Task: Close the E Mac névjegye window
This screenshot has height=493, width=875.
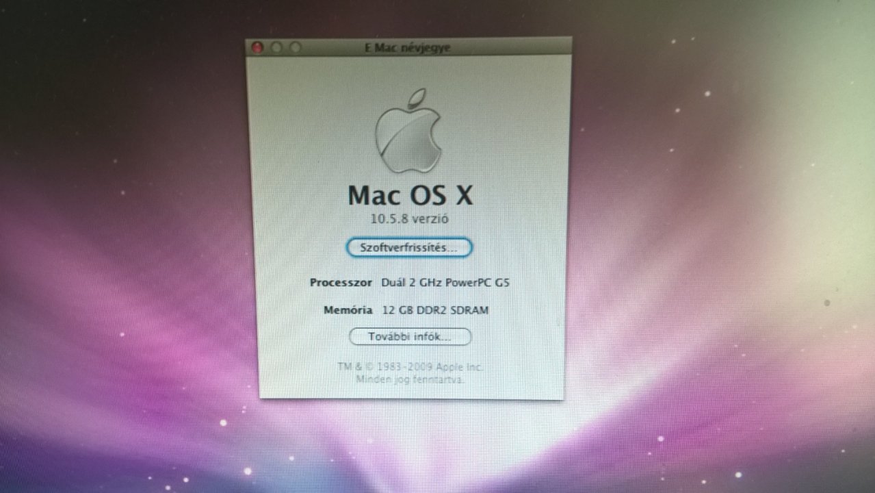Action: 258,48
